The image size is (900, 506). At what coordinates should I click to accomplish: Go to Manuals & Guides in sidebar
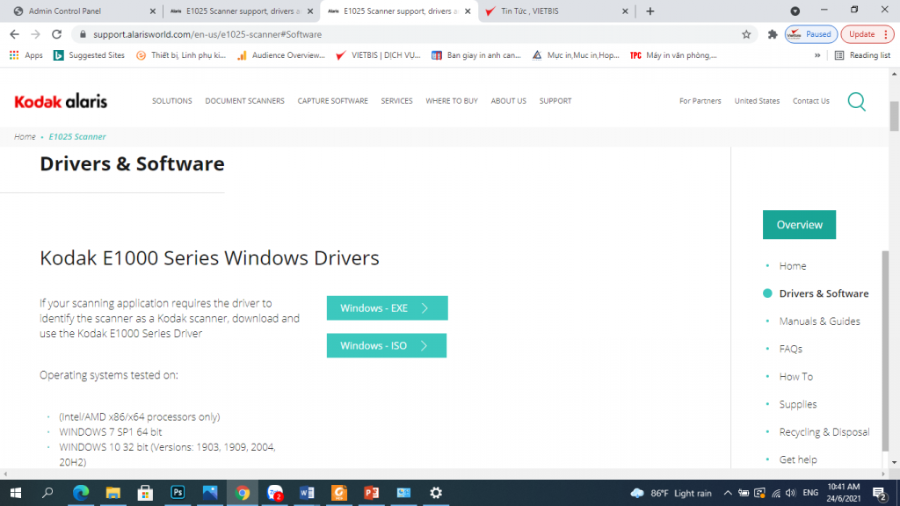click(819, 322)
